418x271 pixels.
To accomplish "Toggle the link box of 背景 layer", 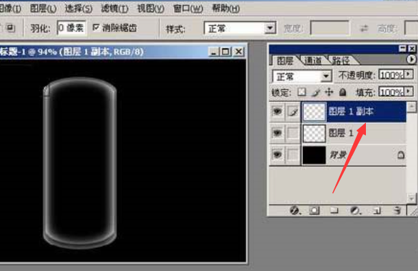I will click(293, 155).
